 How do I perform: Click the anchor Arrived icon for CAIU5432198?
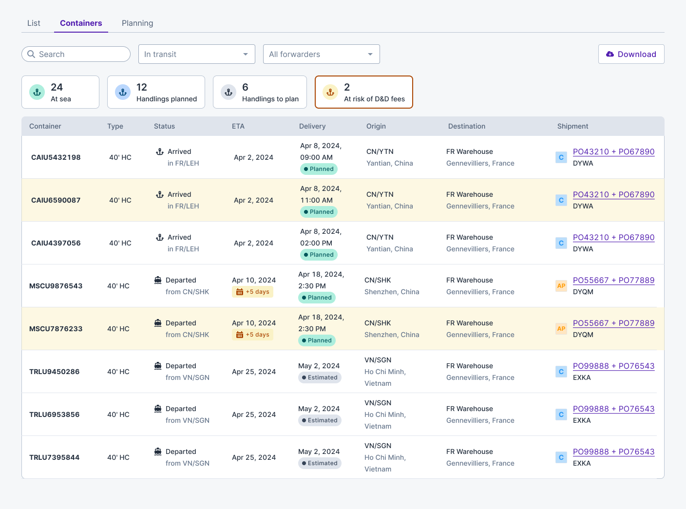(x=160, y=151)
